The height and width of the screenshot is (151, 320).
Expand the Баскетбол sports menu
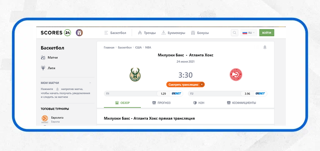[115, 33]
